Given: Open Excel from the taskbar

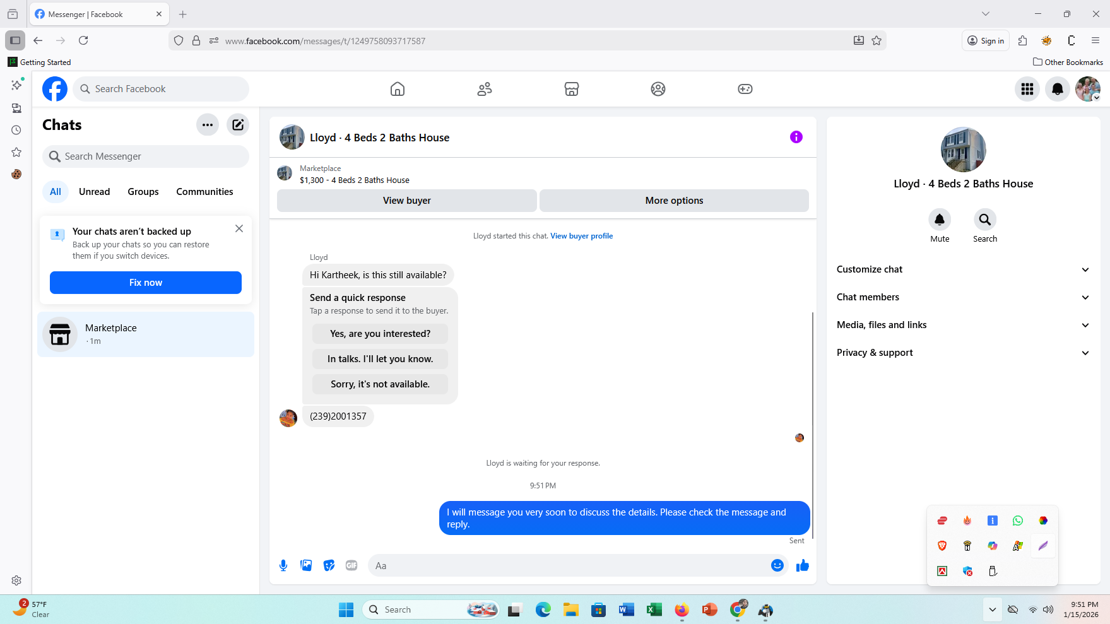Looking at the screenshot, I should pos(654,609).
